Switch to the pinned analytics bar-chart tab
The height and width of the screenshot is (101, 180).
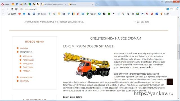point(21,4)
